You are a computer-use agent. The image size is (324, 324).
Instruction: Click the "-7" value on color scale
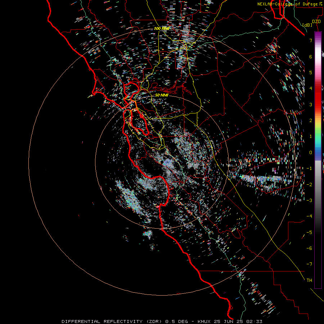(309, 264)
